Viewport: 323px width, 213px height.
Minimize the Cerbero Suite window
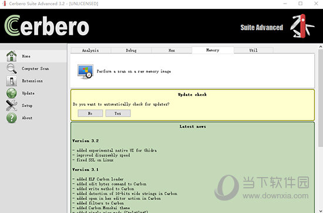click(285, 4)
